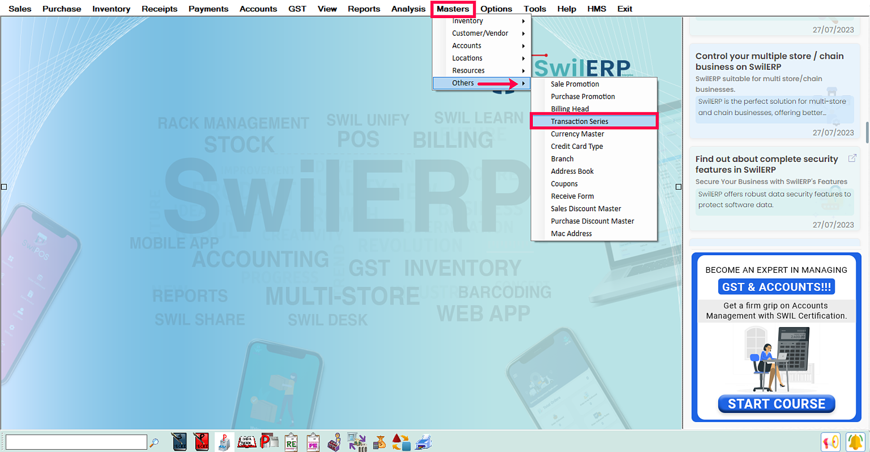870x452 pixels.
Task: Click the purchase file cabinet icon
Action: tap(224, 442)
